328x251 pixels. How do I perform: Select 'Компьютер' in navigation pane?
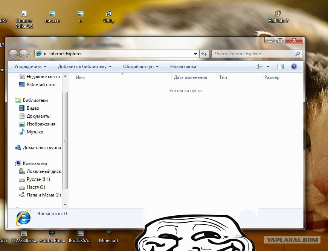coord(31,163)
